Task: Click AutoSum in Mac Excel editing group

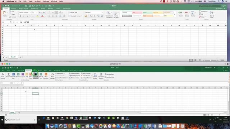Action: click(203, 11)
